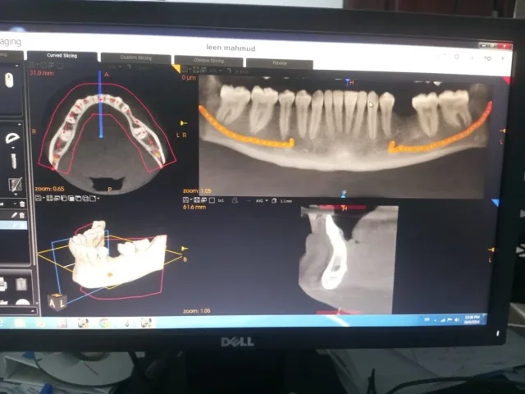This screenshot has height=394, width=525.
Task: Click the pencil edit icon in the left panel
Action: [14, 215]
